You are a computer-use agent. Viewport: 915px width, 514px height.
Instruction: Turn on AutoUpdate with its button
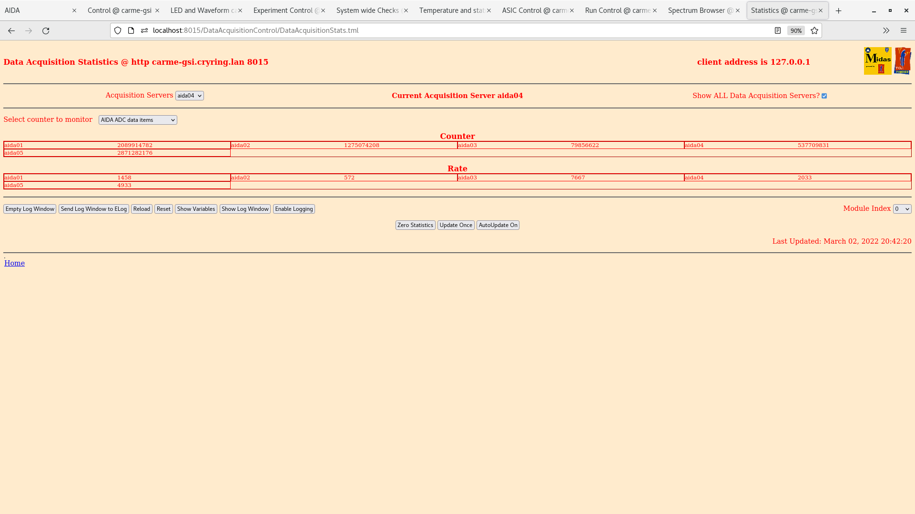498,225
